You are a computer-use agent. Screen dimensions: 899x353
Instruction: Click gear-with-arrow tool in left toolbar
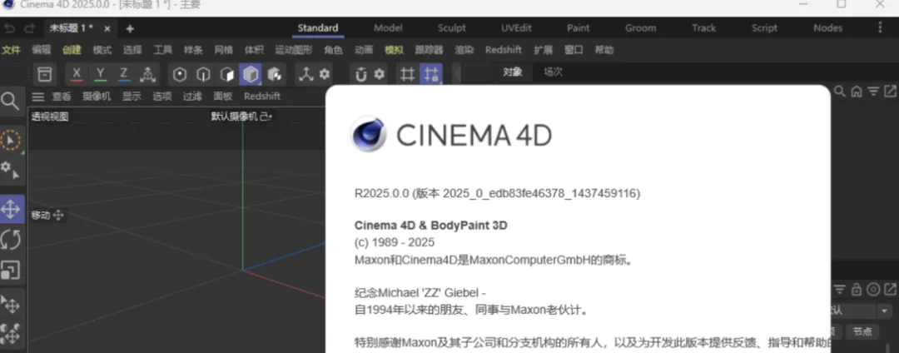pyautogui.click(x=11, y=170)
